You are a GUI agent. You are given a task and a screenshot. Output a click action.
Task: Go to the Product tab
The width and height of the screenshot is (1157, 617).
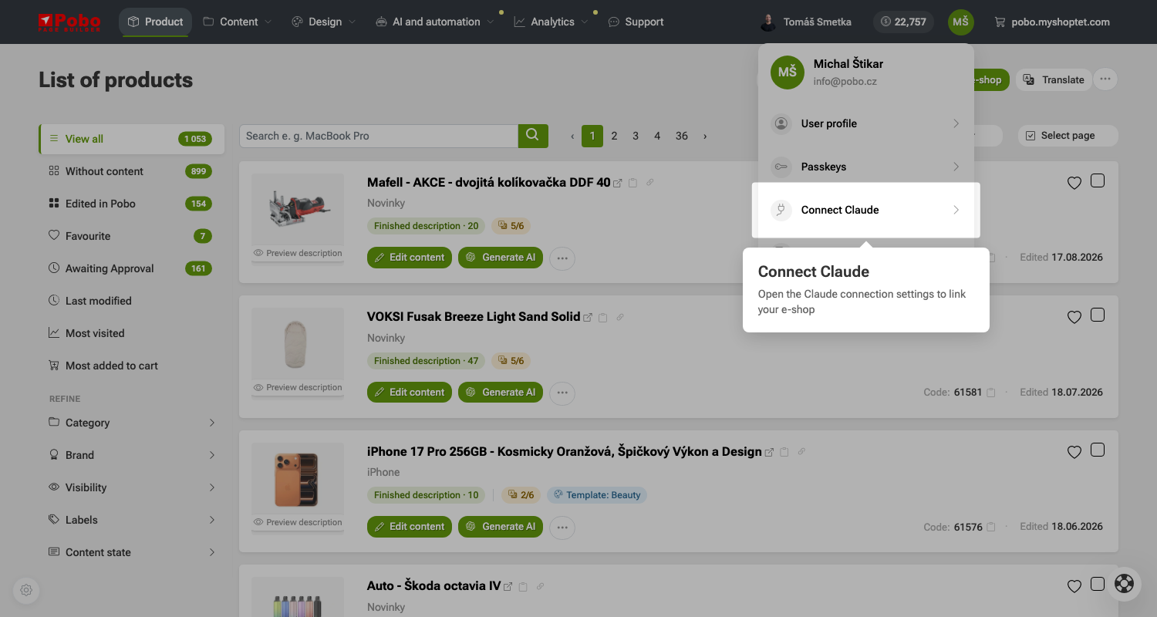coord(155,22)
